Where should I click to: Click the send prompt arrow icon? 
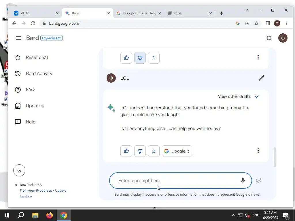pos(259,181)
